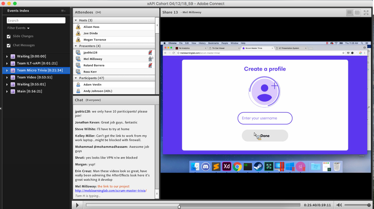Open the Bookmarks menu in shared Chrome

click(213, 43)
